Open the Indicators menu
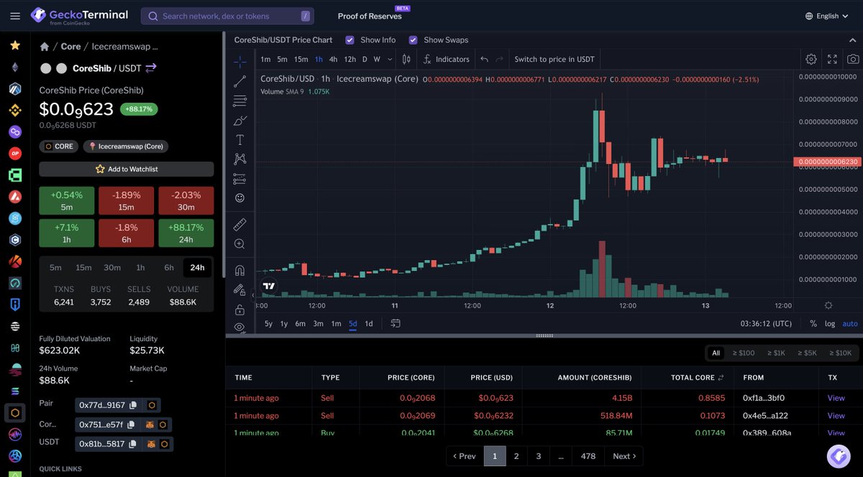Screen dimensions: 863x477 tap(445, 59)
